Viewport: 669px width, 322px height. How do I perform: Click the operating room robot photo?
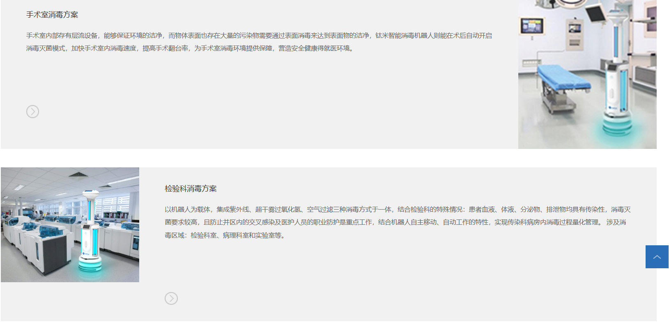tap(587, 74)
